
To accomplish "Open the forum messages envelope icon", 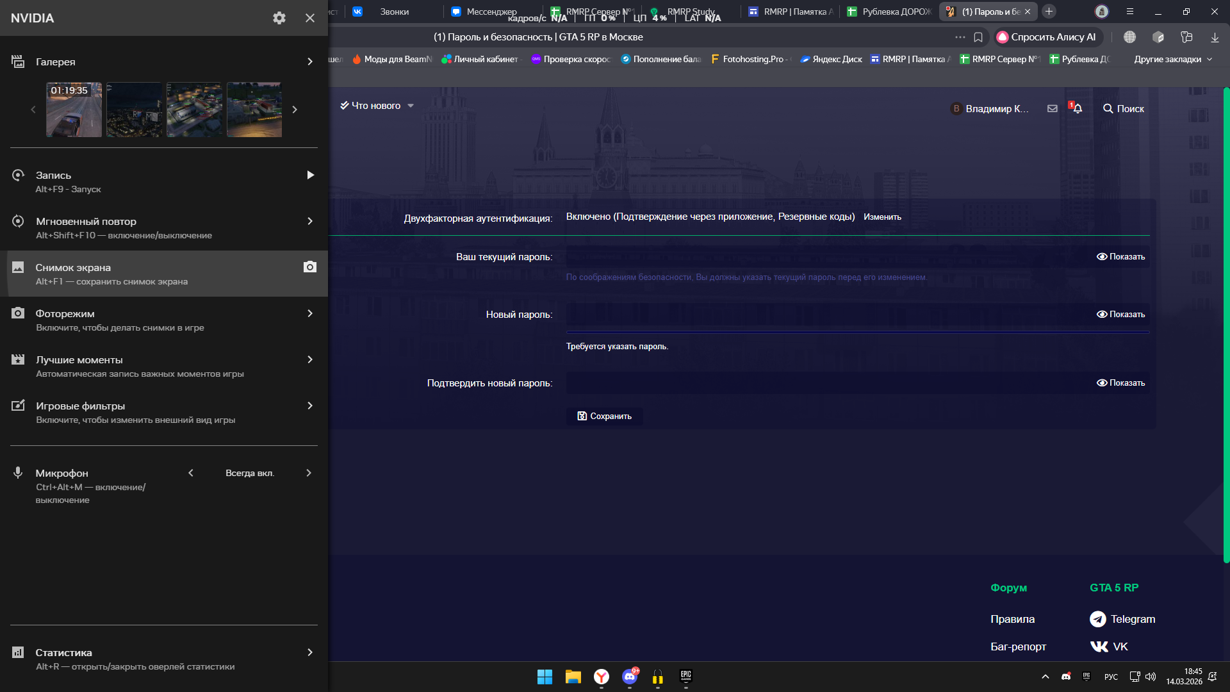I will (x=1052, y=109).
